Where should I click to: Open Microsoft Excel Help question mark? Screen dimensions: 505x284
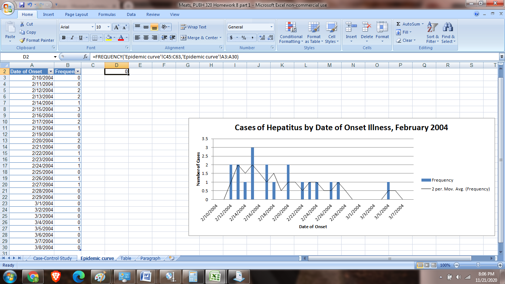coord(477,14)
